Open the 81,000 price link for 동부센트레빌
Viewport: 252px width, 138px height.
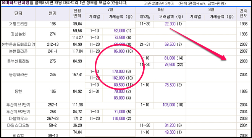170,58
